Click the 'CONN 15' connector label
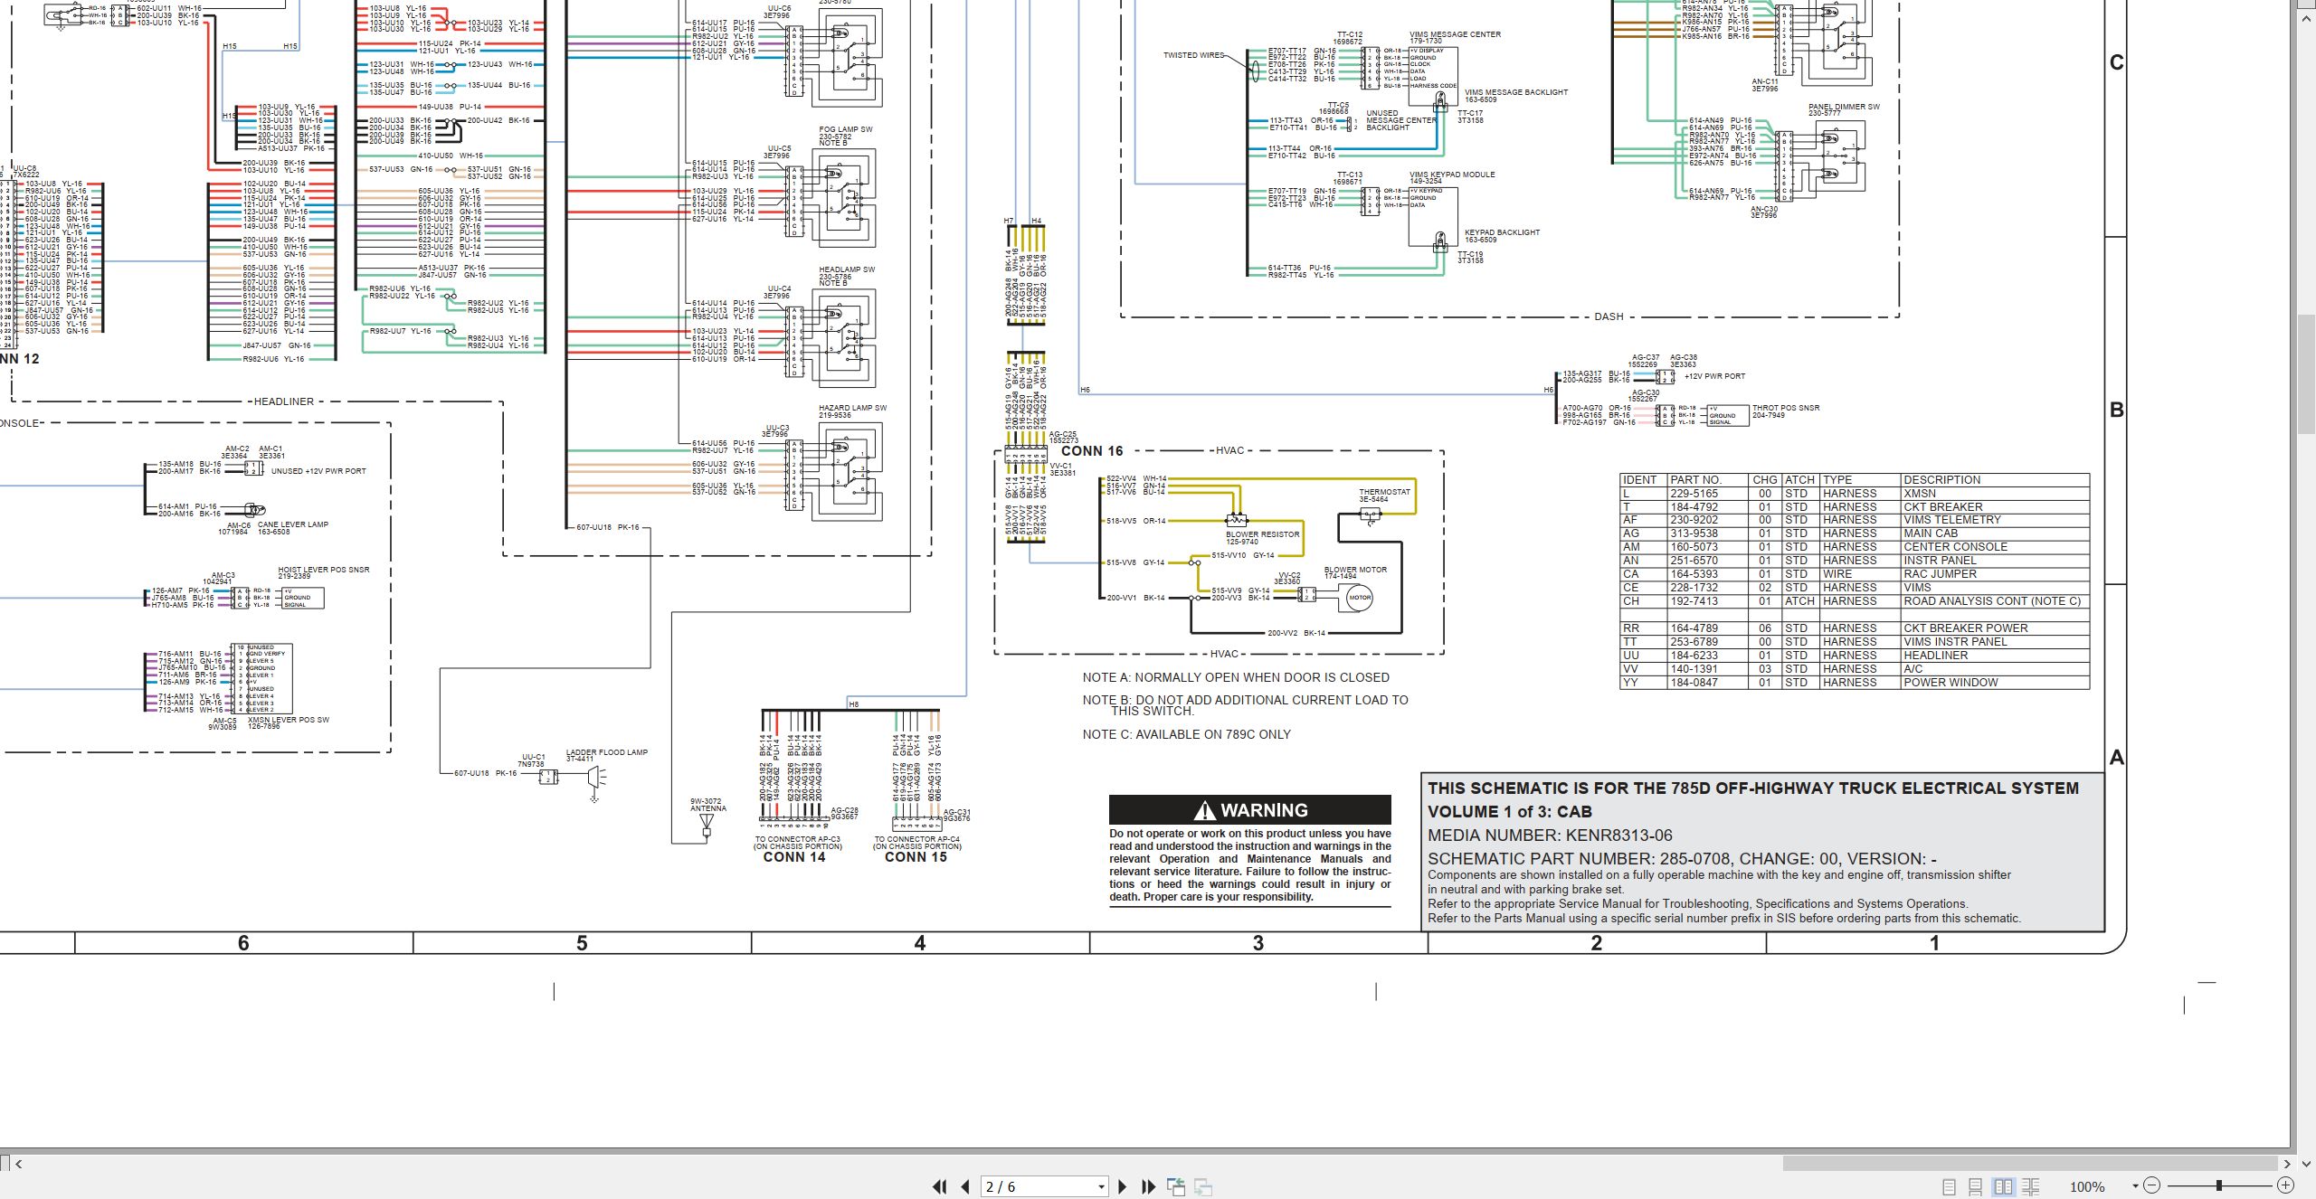This screenshot has height=1199, width=2316. [x=916, y=857]
